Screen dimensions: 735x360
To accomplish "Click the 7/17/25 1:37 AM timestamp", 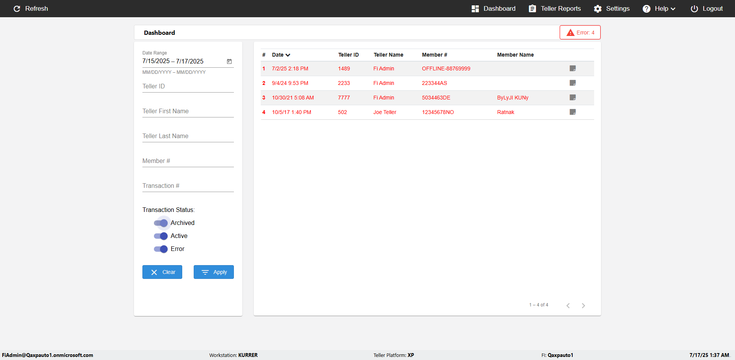I will click(x=709, y=355).
